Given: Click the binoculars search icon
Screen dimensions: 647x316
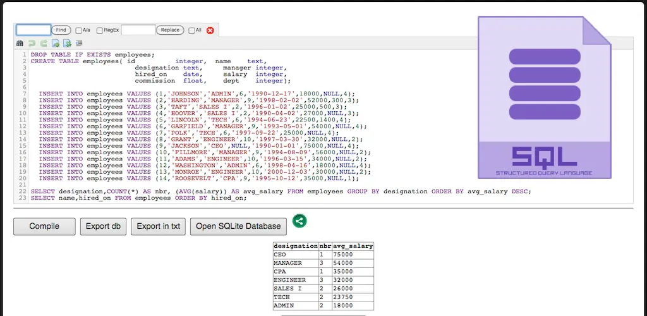Looking at the screenshot, I should [20, 43].
